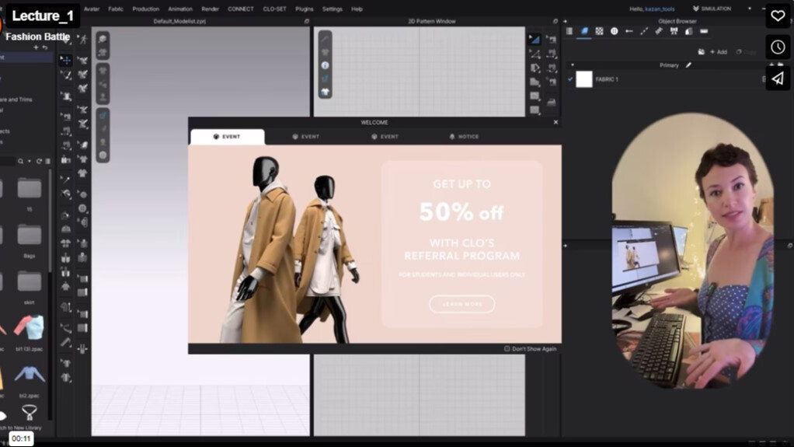Tick the Don't Show Again checkbox
Screen dimensions: 794x447
point(507,349)
